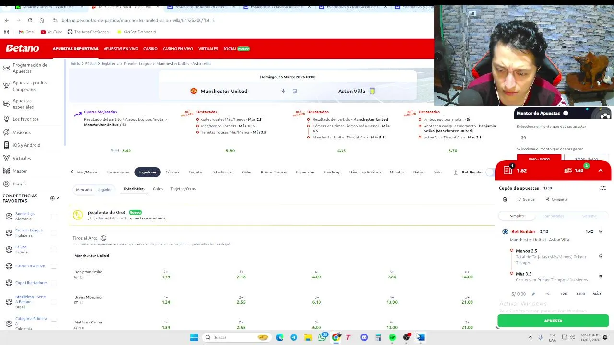Click Compartir in the betslip
This screenshot has height=345, width=614.
tap(556, 199)
